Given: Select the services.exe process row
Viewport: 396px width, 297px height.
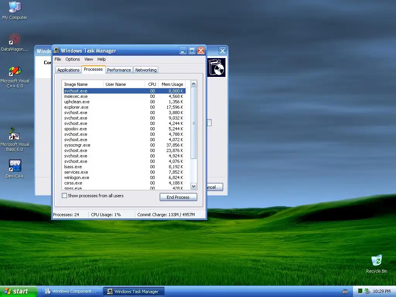Looking at the screenshot, I should coord(125,172).
